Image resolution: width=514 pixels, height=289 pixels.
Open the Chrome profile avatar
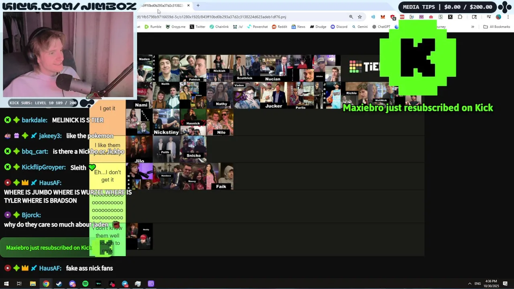498,17
